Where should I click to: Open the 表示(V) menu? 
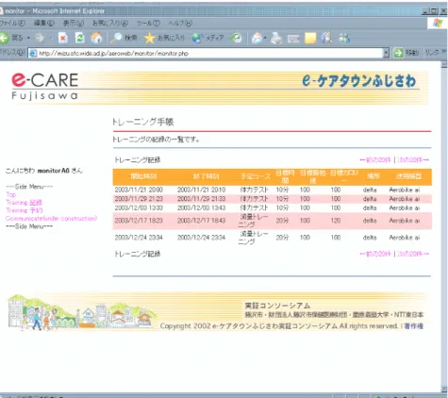[x=74, y=23]
